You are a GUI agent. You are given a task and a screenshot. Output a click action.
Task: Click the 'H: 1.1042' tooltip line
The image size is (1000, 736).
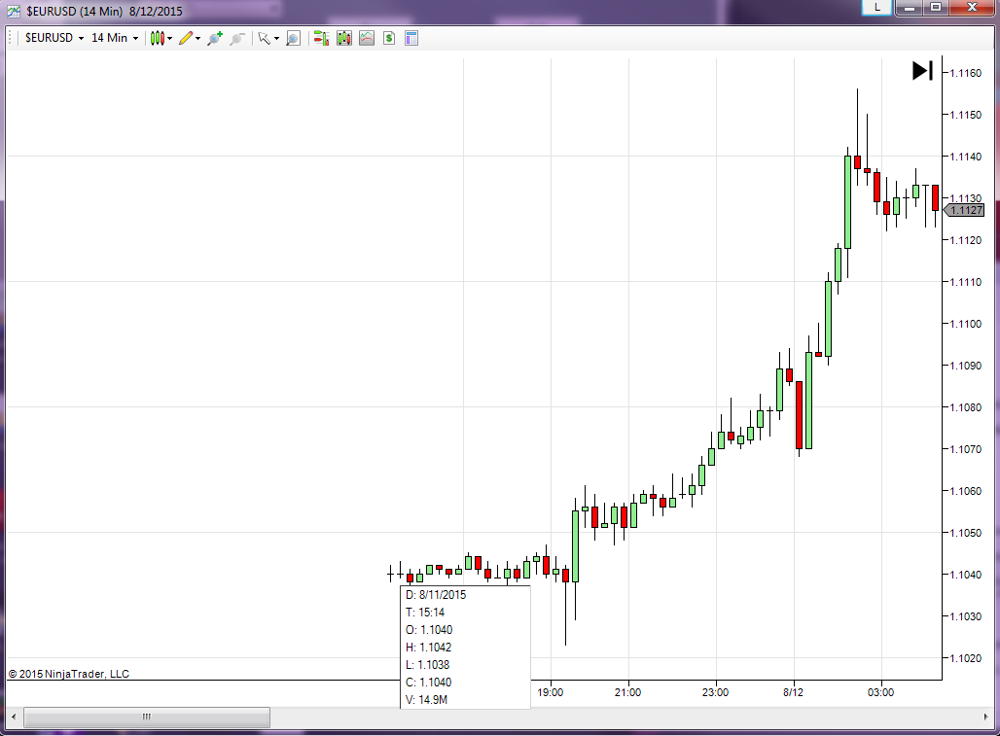429,648
